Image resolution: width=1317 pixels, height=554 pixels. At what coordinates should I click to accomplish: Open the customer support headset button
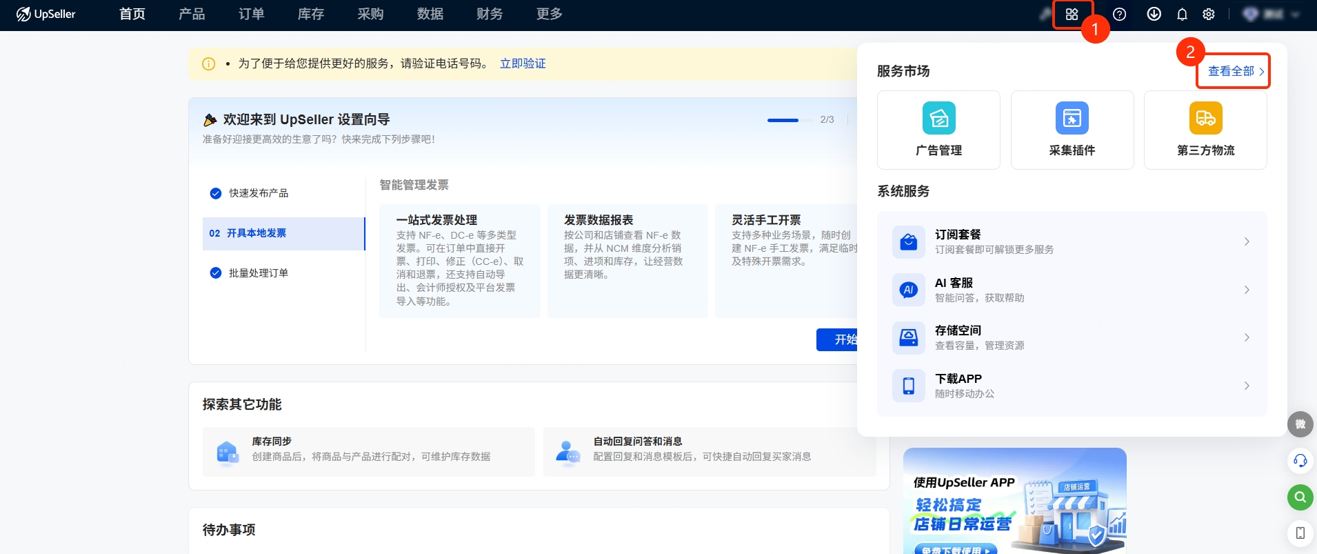(1300, 461)
